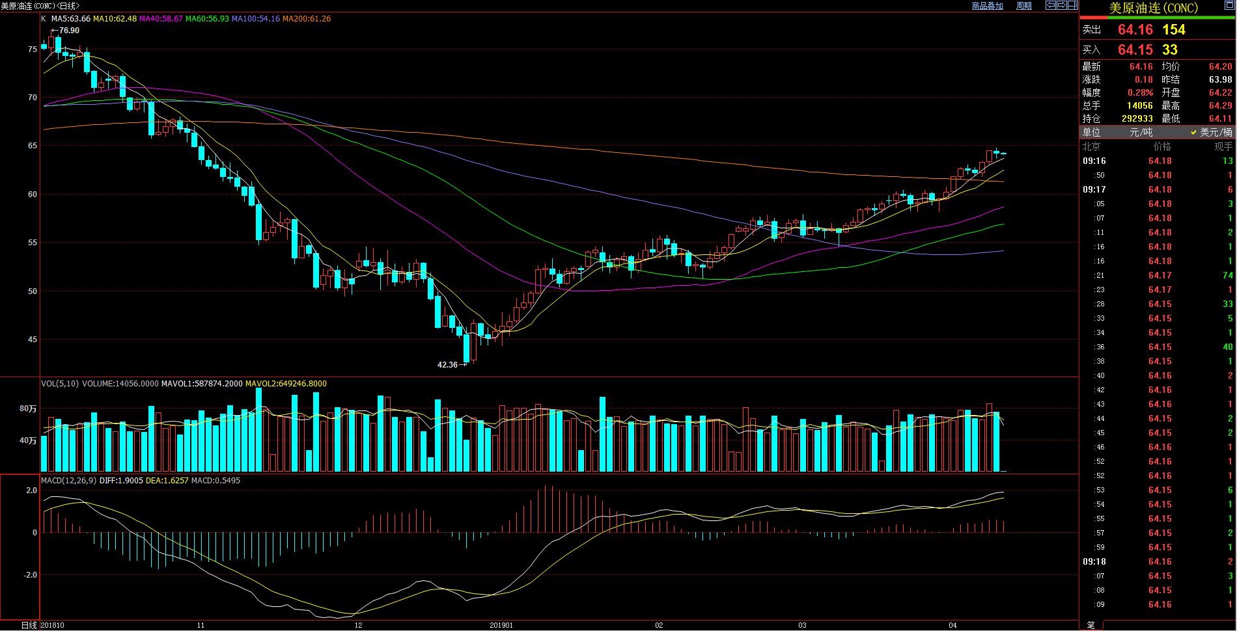
Task: Select the 美元/桶 unit option
Action: (x=1215, y=132)
